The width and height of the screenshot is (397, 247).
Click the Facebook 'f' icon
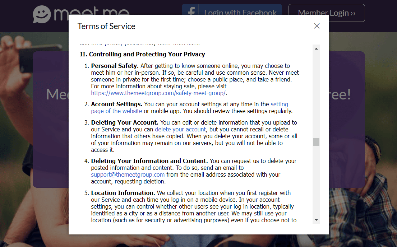pyautogui.click(x=191, y=10)
